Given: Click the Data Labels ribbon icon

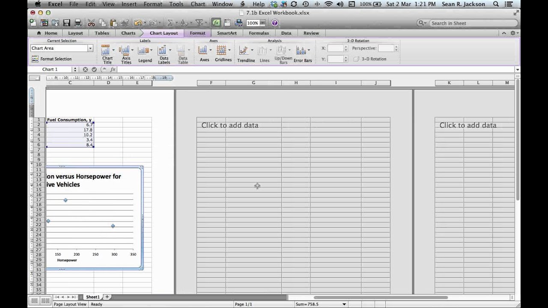Looking at the screenshot, I should tap(162, 50).
